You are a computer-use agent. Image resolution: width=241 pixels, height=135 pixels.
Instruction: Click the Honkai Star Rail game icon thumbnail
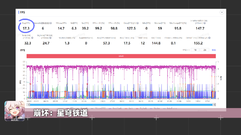click(x=14, y=111)
